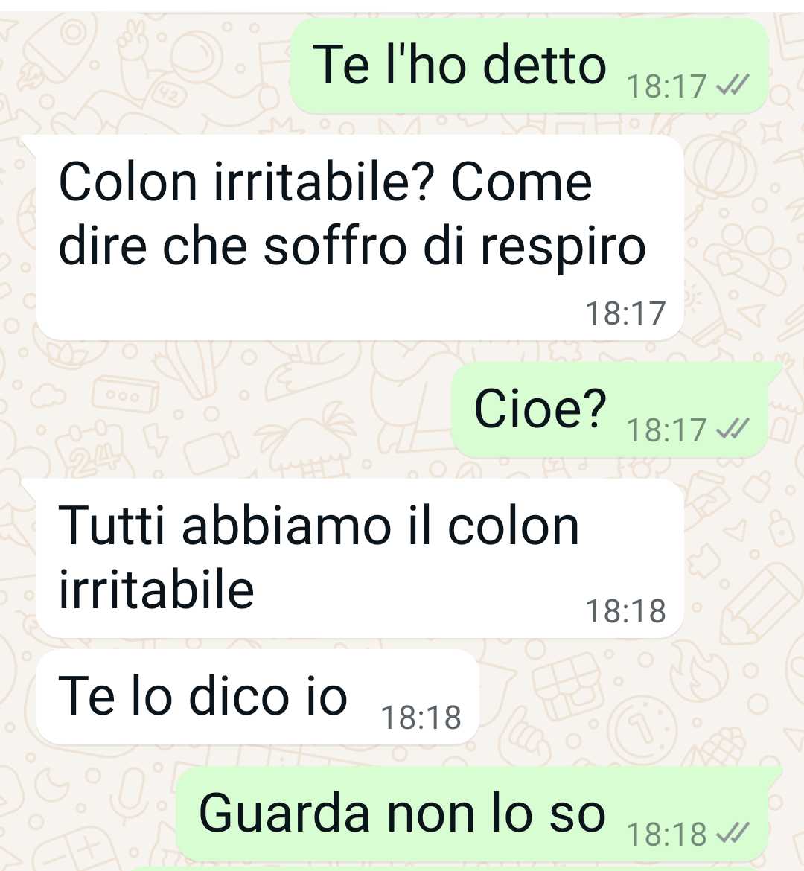Select the "Tutti abbiamo il colon irritabile" message
The height and width of the screenshot is (871, 804).
360,558
